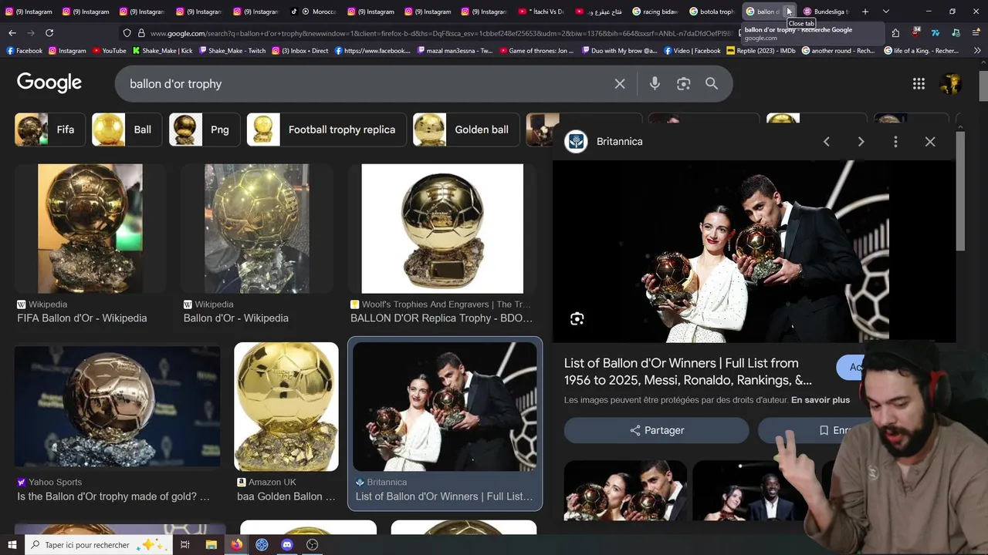Open the Yahoo Sports trophy image result
This screenshot has height=555, width=988.
coord(117,407)
